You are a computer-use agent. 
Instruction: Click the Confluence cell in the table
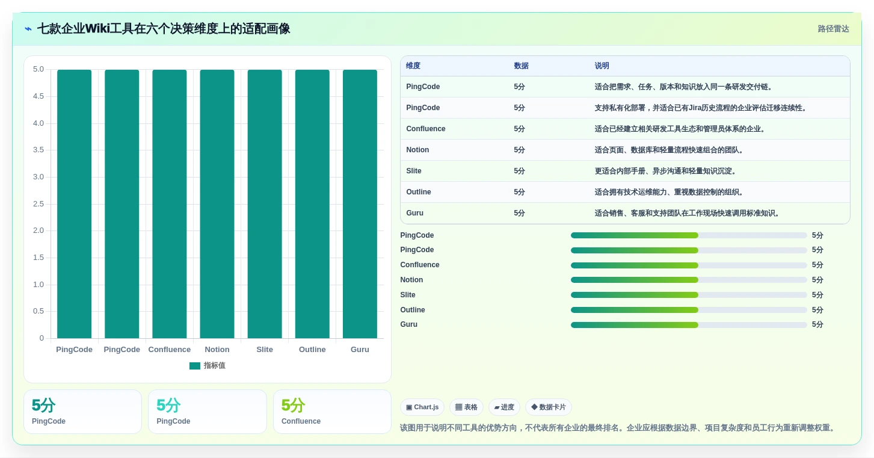pyautogui.click(x=426, y=129)
